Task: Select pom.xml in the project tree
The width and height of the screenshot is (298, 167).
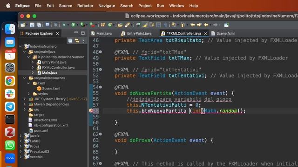Action: tap(41, 130)
